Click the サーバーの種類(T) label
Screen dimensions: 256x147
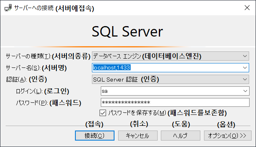pos(29,56)
